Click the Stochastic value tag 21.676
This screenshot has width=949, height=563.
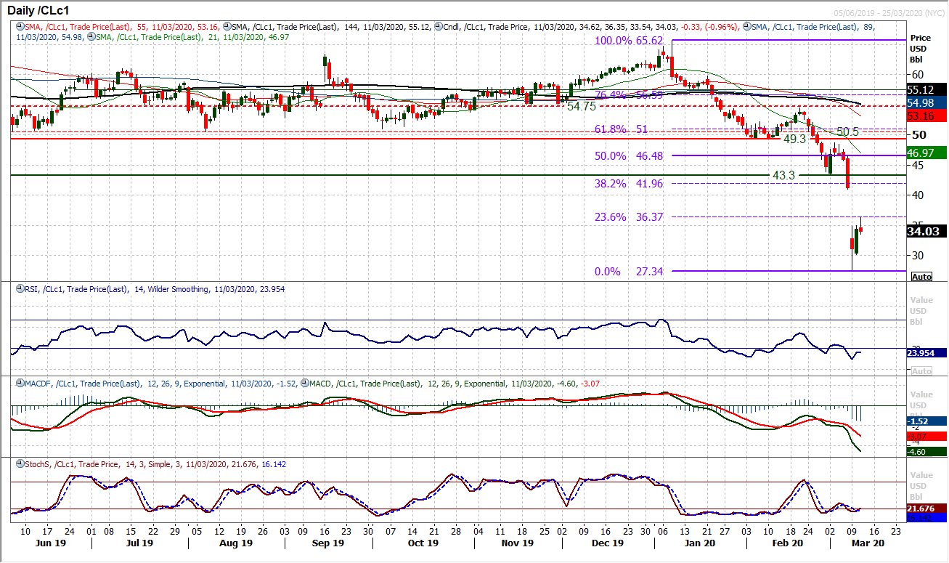(925, 508)
